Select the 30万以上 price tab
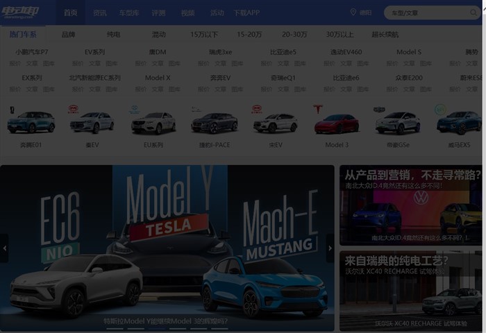The image size is (486, 333). pos(340,35)
